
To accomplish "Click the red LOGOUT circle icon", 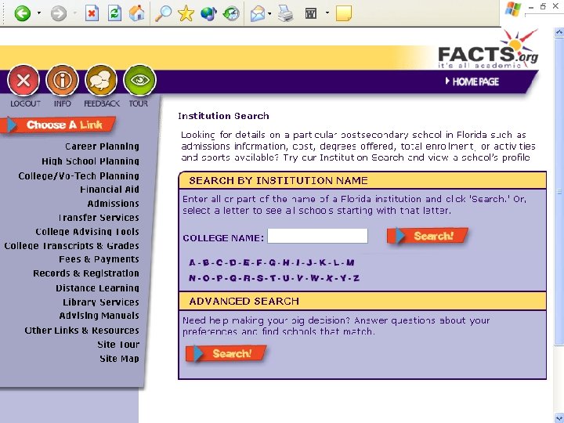I will click(23, 80).
